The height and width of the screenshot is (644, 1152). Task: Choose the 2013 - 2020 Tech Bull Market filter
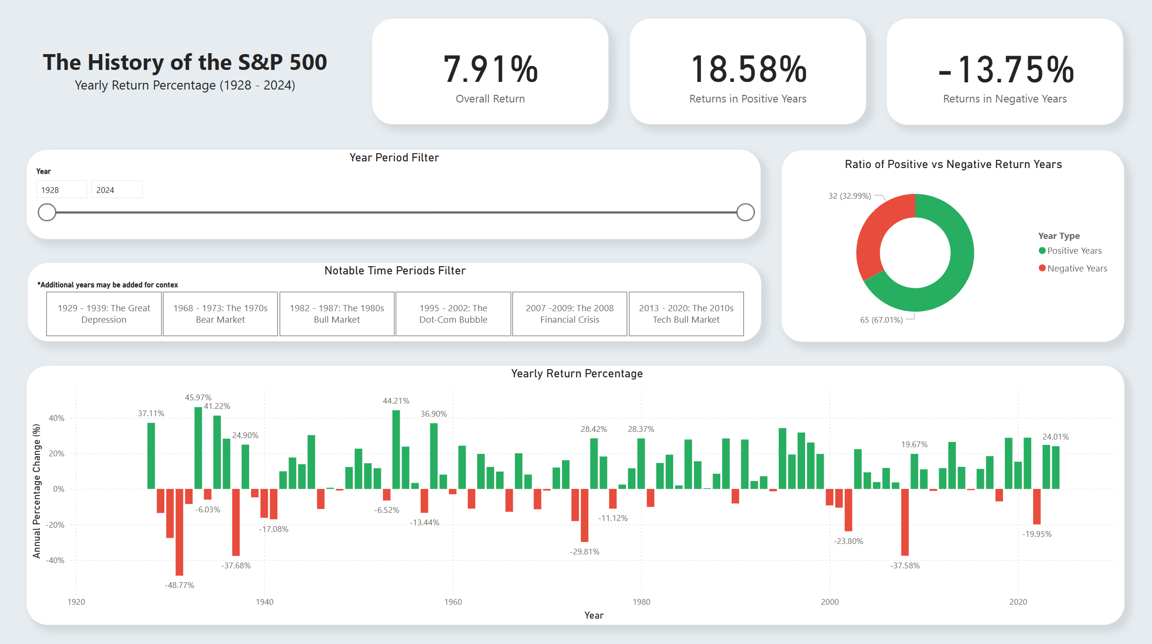pyautogui.click(x=686, y=314)
